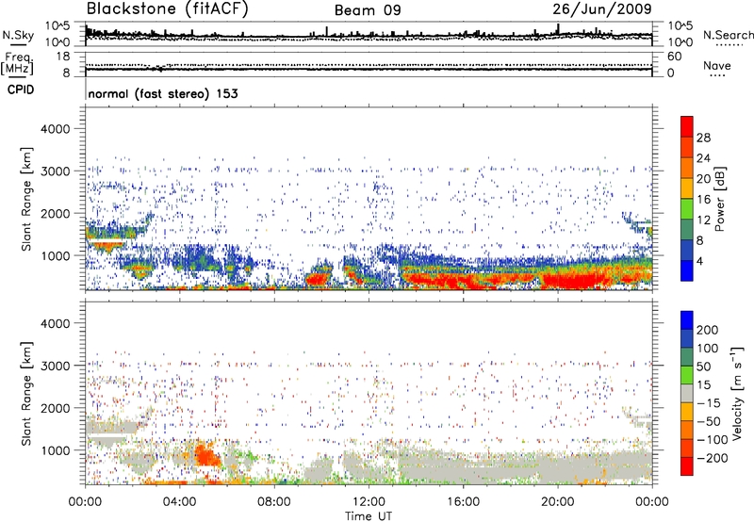Click the '4000' tick label of the power panel
This screenshot has height=522, width=754.
[56, 129]
